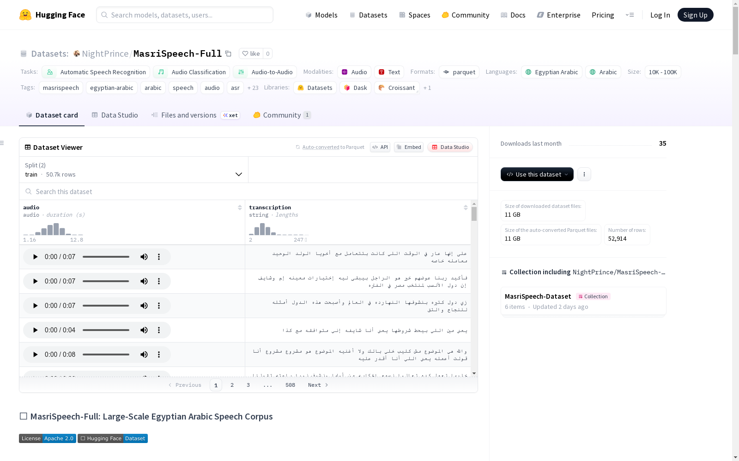Click the Embed button
Image resolution: width=739 pixels, height=461 pixels.
point(409,147)
